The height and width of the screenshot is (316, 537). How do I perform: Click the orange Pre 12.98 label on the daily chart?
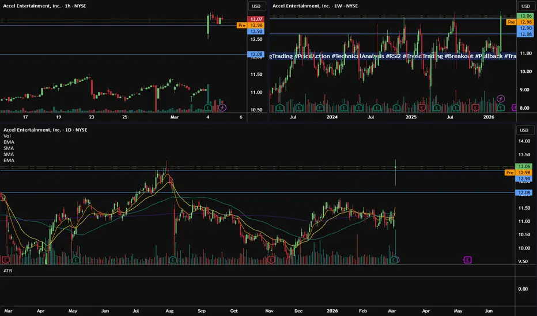519,173
